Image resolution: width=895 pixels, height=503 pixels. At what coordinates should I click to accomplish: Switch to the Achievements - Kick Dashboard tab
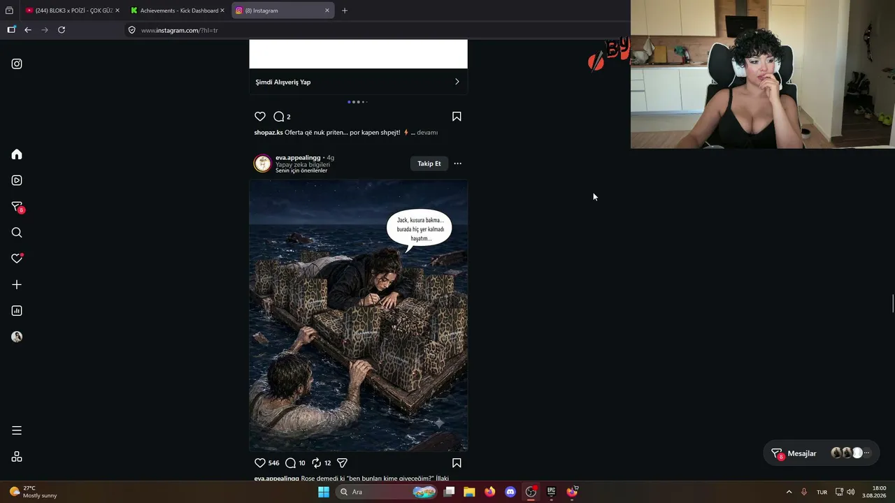coord(178,10)
